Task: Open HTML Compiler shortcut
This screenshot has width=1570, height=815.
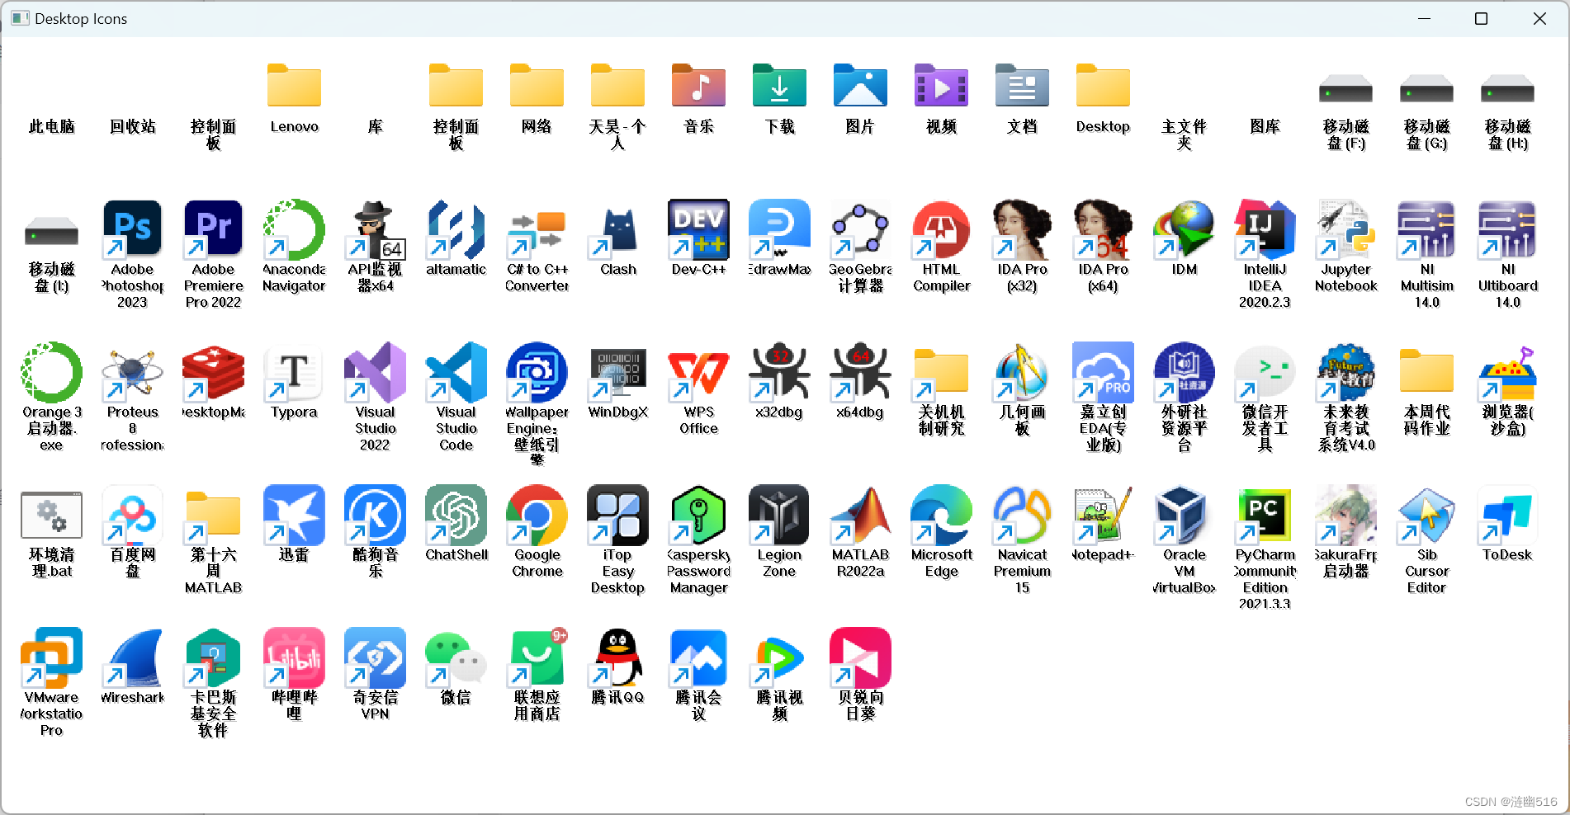Action: (941, 229)
